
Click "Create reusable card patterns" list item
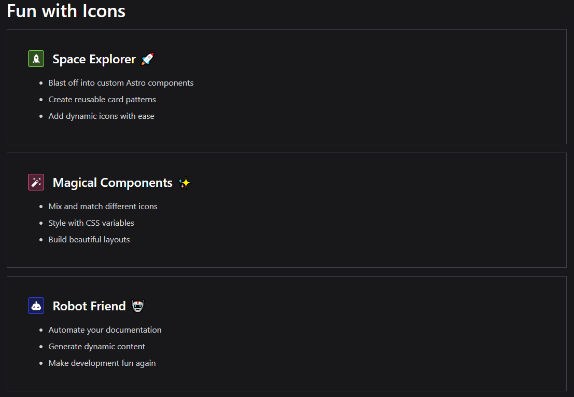[102, 100]
